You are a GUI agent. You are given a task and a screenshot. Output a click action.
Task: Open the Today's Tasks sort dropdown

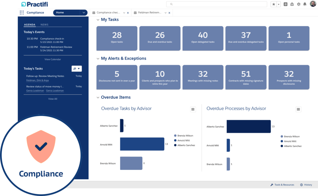pyautogui.click(x=76, y=68)
